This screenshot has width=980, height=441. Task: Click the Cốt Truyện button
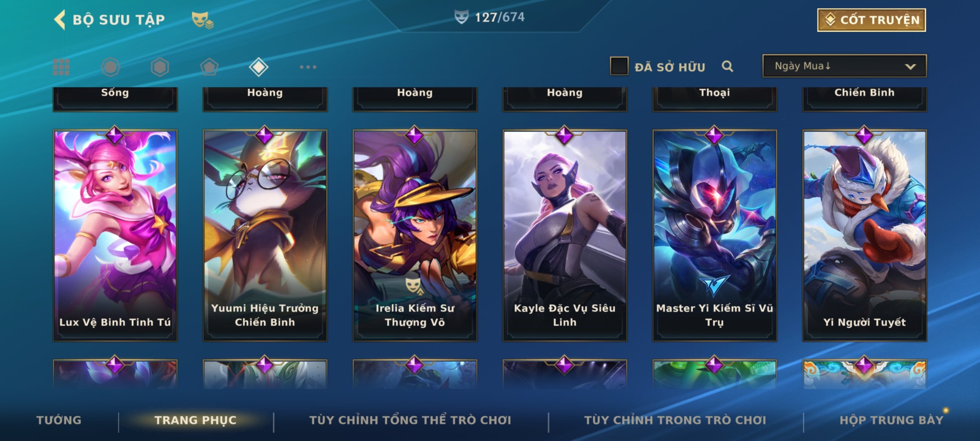[871, 20]
